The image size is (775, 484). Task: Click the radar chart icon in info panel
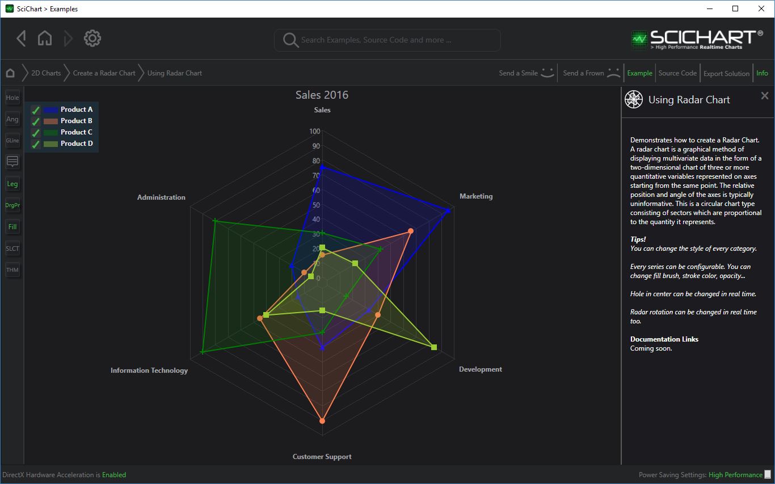634,99
